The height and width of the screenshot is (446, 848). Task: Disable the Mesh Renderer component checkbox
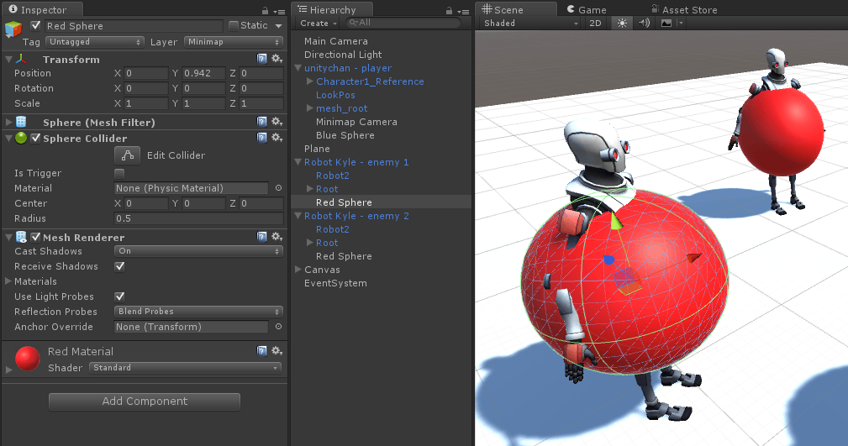[35, 237]
